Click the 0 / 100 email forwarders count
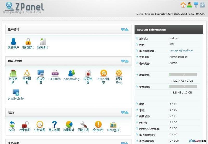 174,141
